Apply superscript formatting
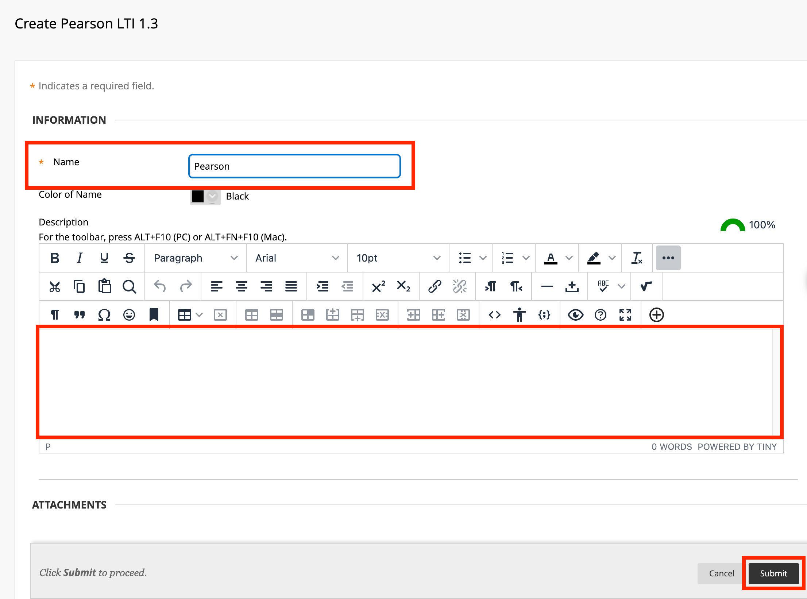 [379, 286]
